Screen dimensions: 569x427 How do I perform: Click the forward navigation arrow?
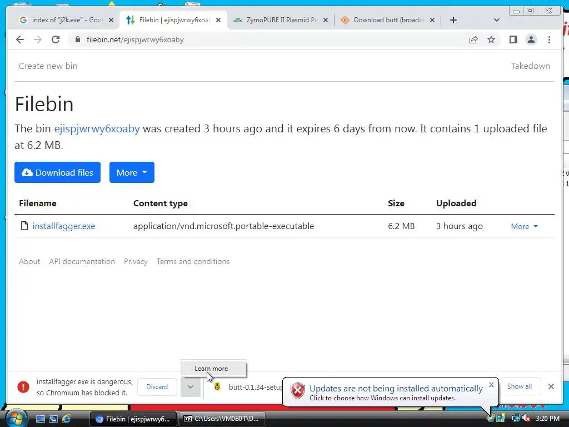coord(38,39)
